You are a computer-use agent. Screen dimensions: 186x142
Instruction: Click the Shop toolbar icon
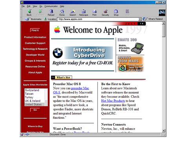(x=116, y=13)
